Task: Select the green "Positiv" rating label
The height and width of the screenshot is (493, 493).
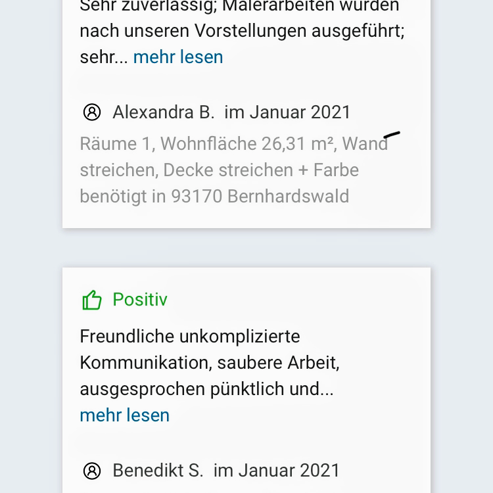Action: (140, 300)
